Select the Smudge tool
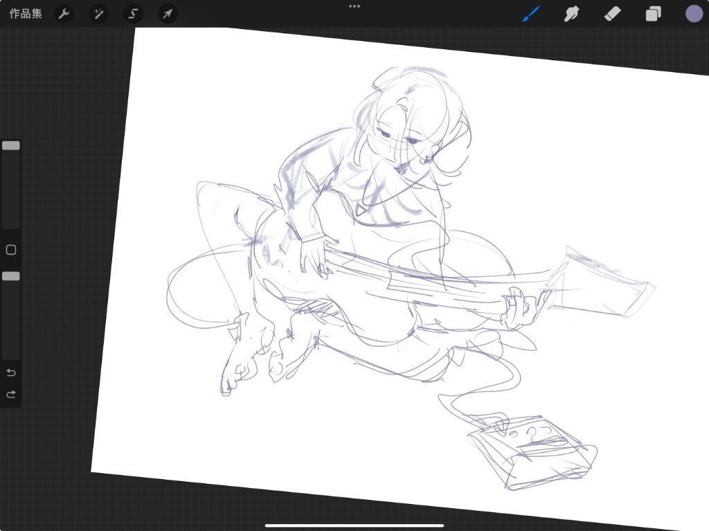Viewport: 709px width, 531px height. (571, 14)
